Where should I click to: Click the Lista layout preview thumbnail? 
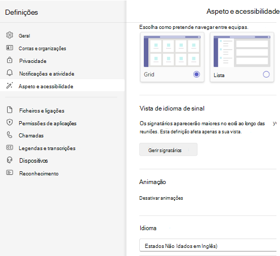[242, 51]
